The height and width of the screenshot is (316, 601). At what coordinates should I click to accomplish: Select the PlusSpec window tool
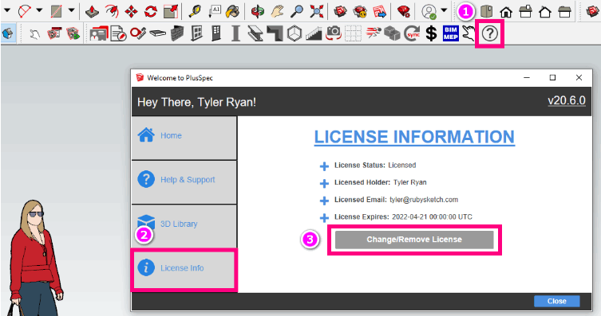coord(196,33)
